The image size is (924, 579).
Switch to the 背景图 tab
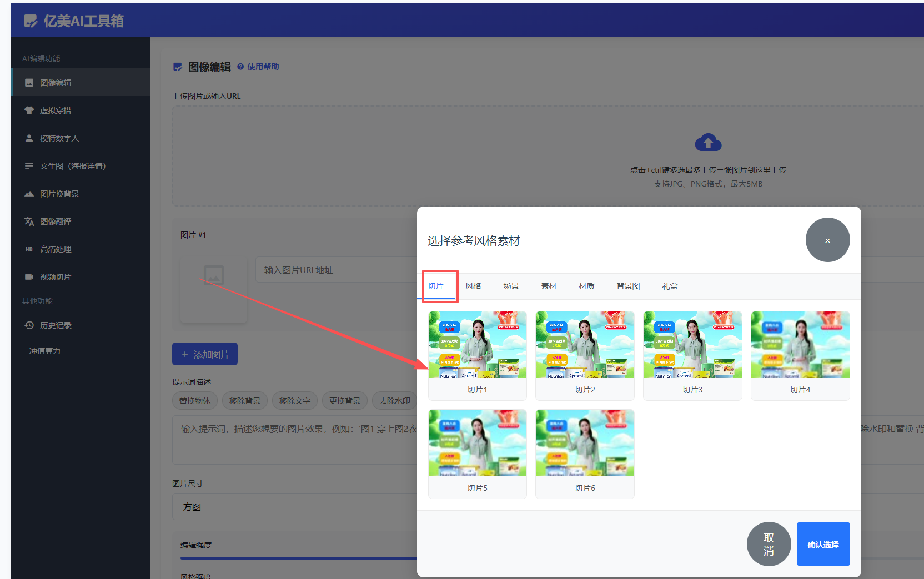pos(628,286)
